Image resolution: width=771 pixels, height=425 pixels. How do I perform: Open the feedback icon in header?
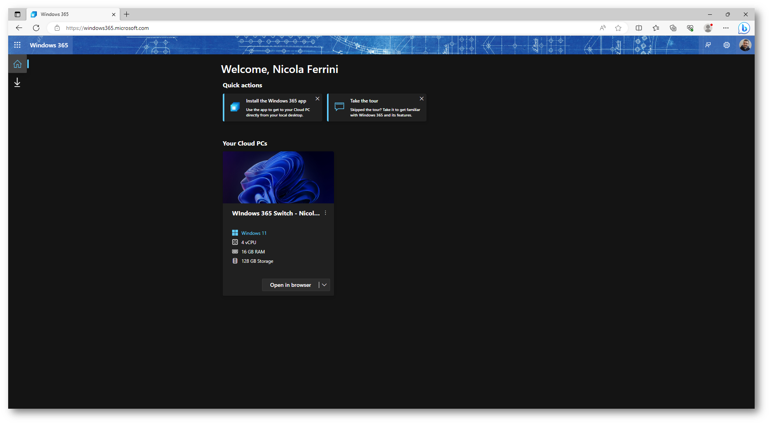click(708, 45)
